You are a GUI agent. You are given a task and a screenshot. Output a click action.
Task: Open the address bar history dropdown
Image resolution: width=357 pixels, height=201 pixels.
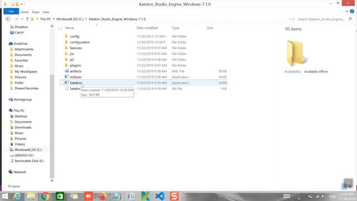coord(290,19)
